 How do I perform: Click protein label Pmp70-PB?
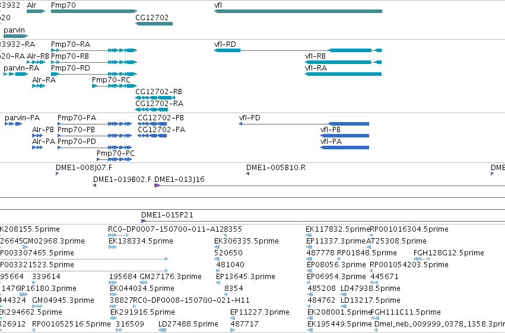76,130
